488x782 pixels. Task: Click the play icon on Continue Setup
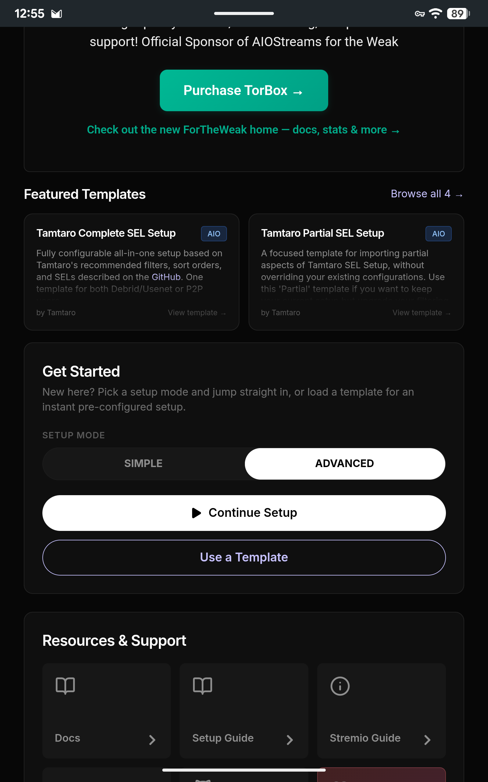pyautogui.click(x=196, y=513)
